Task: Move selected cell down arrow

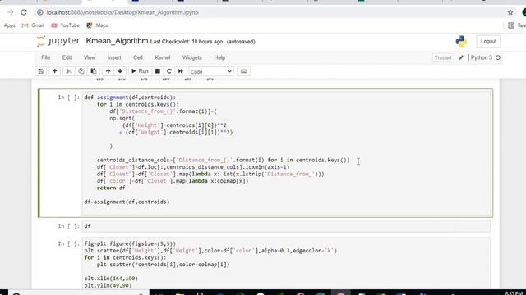Action: coord(120,71)
